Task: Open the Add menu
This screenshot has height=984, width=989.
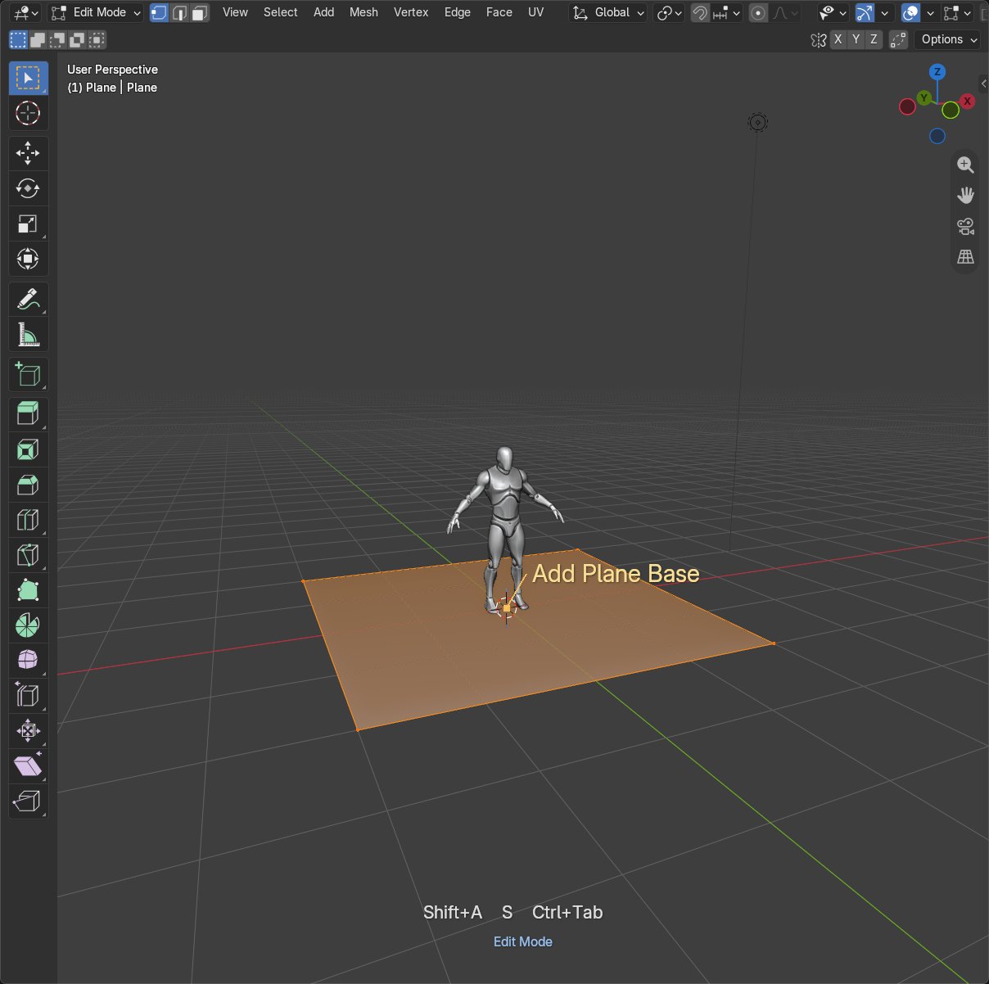Action: tap(323, 12)
